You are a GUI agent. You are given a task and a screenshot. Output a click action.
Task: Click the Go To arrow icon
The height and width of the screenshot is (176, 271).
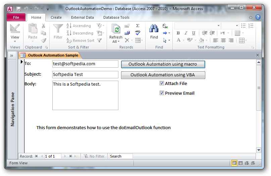coord(165,33)
